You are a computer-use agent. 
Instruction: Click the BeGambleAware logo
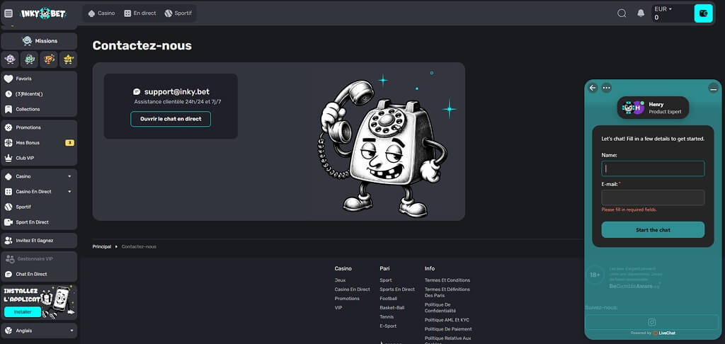pos(634,286)
